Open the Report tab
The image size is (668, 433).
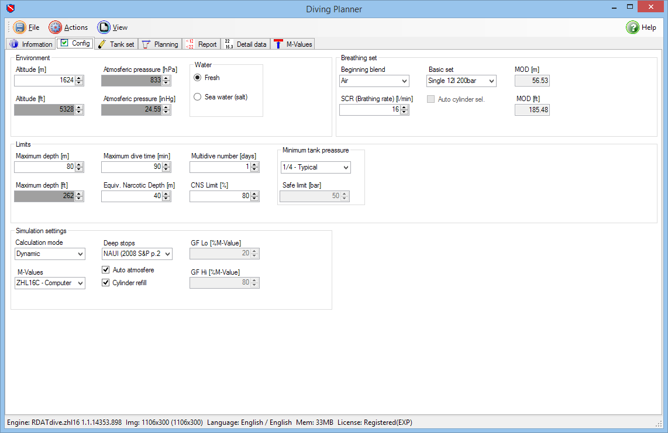(201, 44)
